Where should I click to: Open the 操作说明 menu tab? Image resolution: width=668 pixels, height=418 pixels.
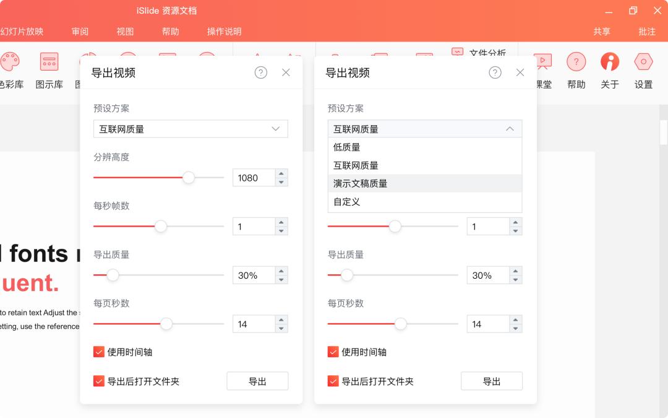[224, 32]
